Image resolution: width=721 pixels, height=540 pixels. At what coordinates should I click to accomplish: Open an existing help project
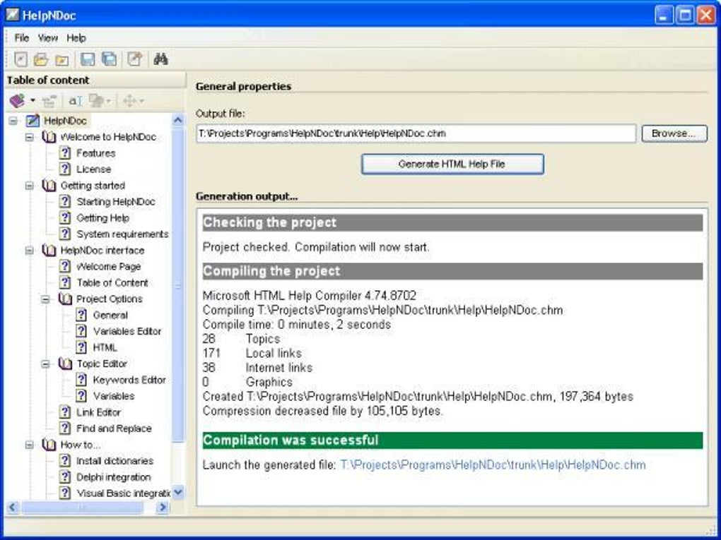(40, 59)
